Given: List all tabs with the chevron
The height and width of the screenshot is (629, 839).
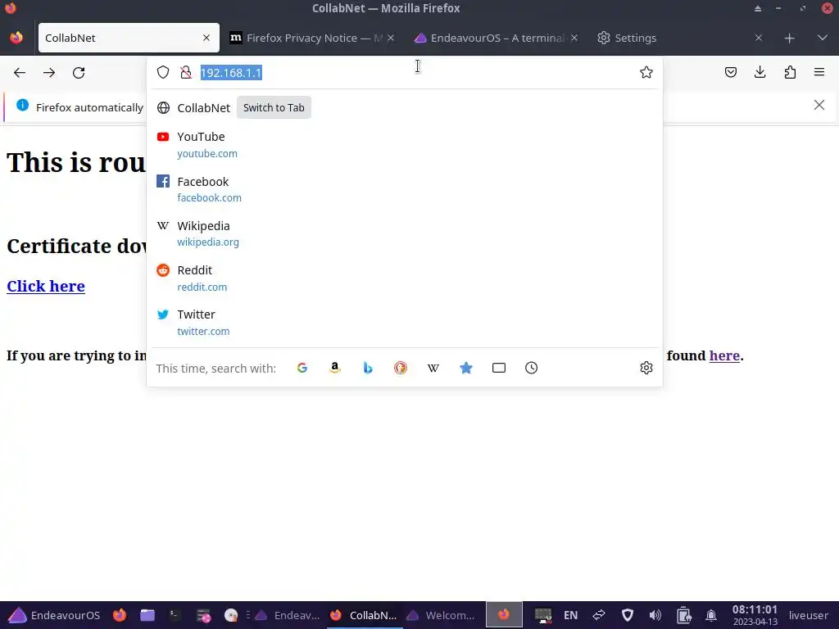Looking at the screenshot, I should (x=823, y=38).
